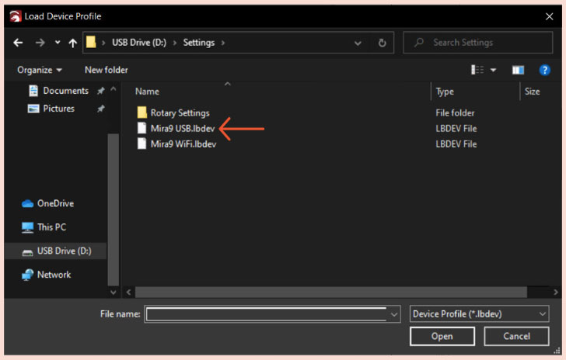Click the Mira9 WiFi.lbdev file icon

tap(141, 144)
